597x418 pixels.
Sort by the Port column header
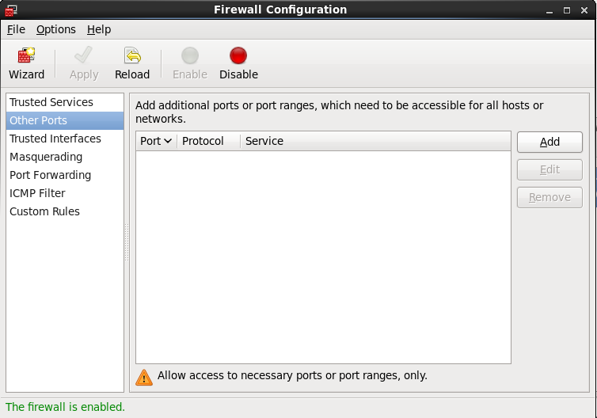[x=156, y=141]
